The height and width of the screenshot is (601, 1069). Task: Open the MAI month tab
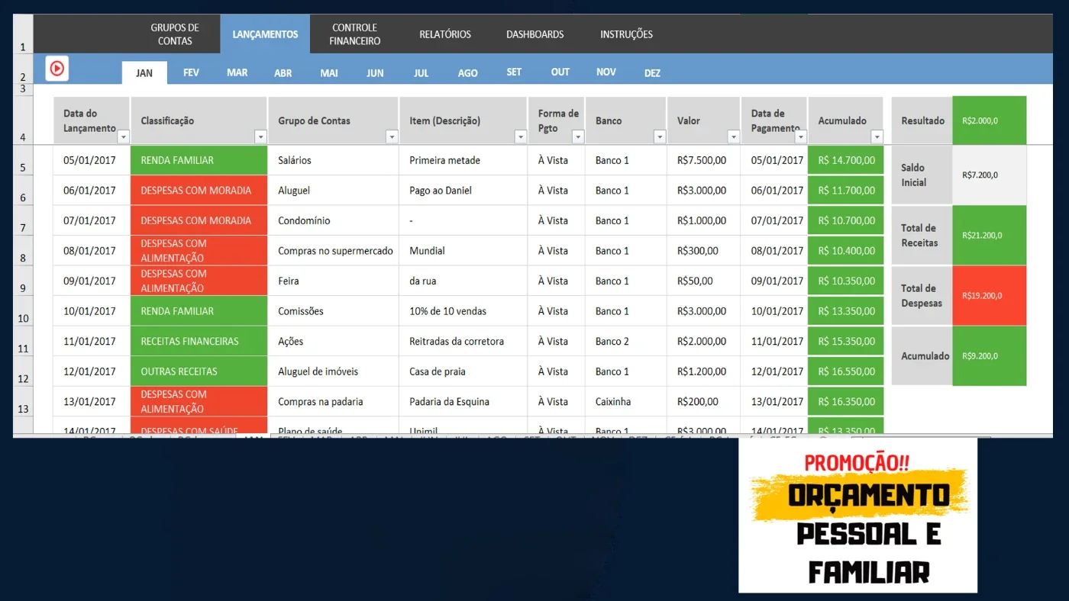tap(329, 73)
